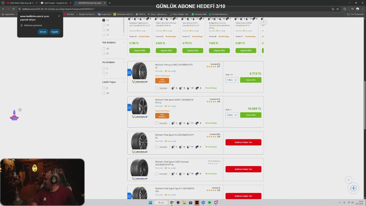The image size is (366, 206).
Task: Open OPEN AI bookmark
Action: (x=140, y=14)
